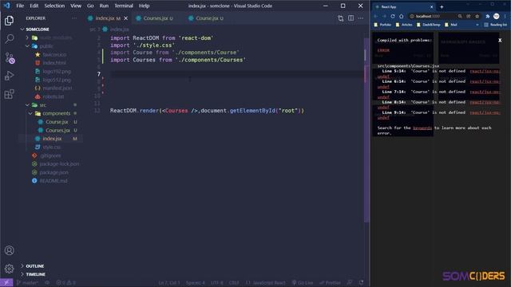Click Prettier in the status bar
The height and width of the screenshot is (287, 511).
(x=330, y=283)
